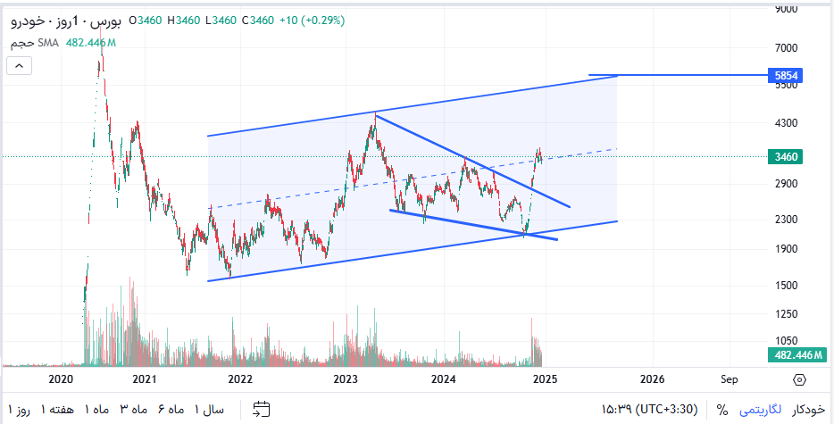The image size is (834, 424).
Task: Click the 2300 price axis label
Action: tap(786, 219)
